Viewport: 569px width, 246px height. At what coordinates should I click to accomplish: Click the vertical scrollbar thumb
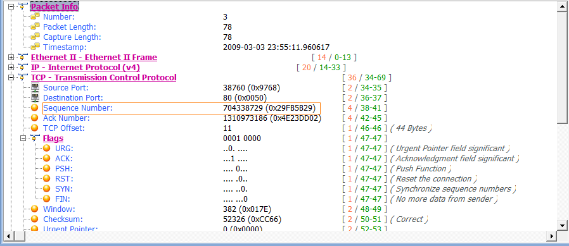pyautogui.click(x=562, y=68)
